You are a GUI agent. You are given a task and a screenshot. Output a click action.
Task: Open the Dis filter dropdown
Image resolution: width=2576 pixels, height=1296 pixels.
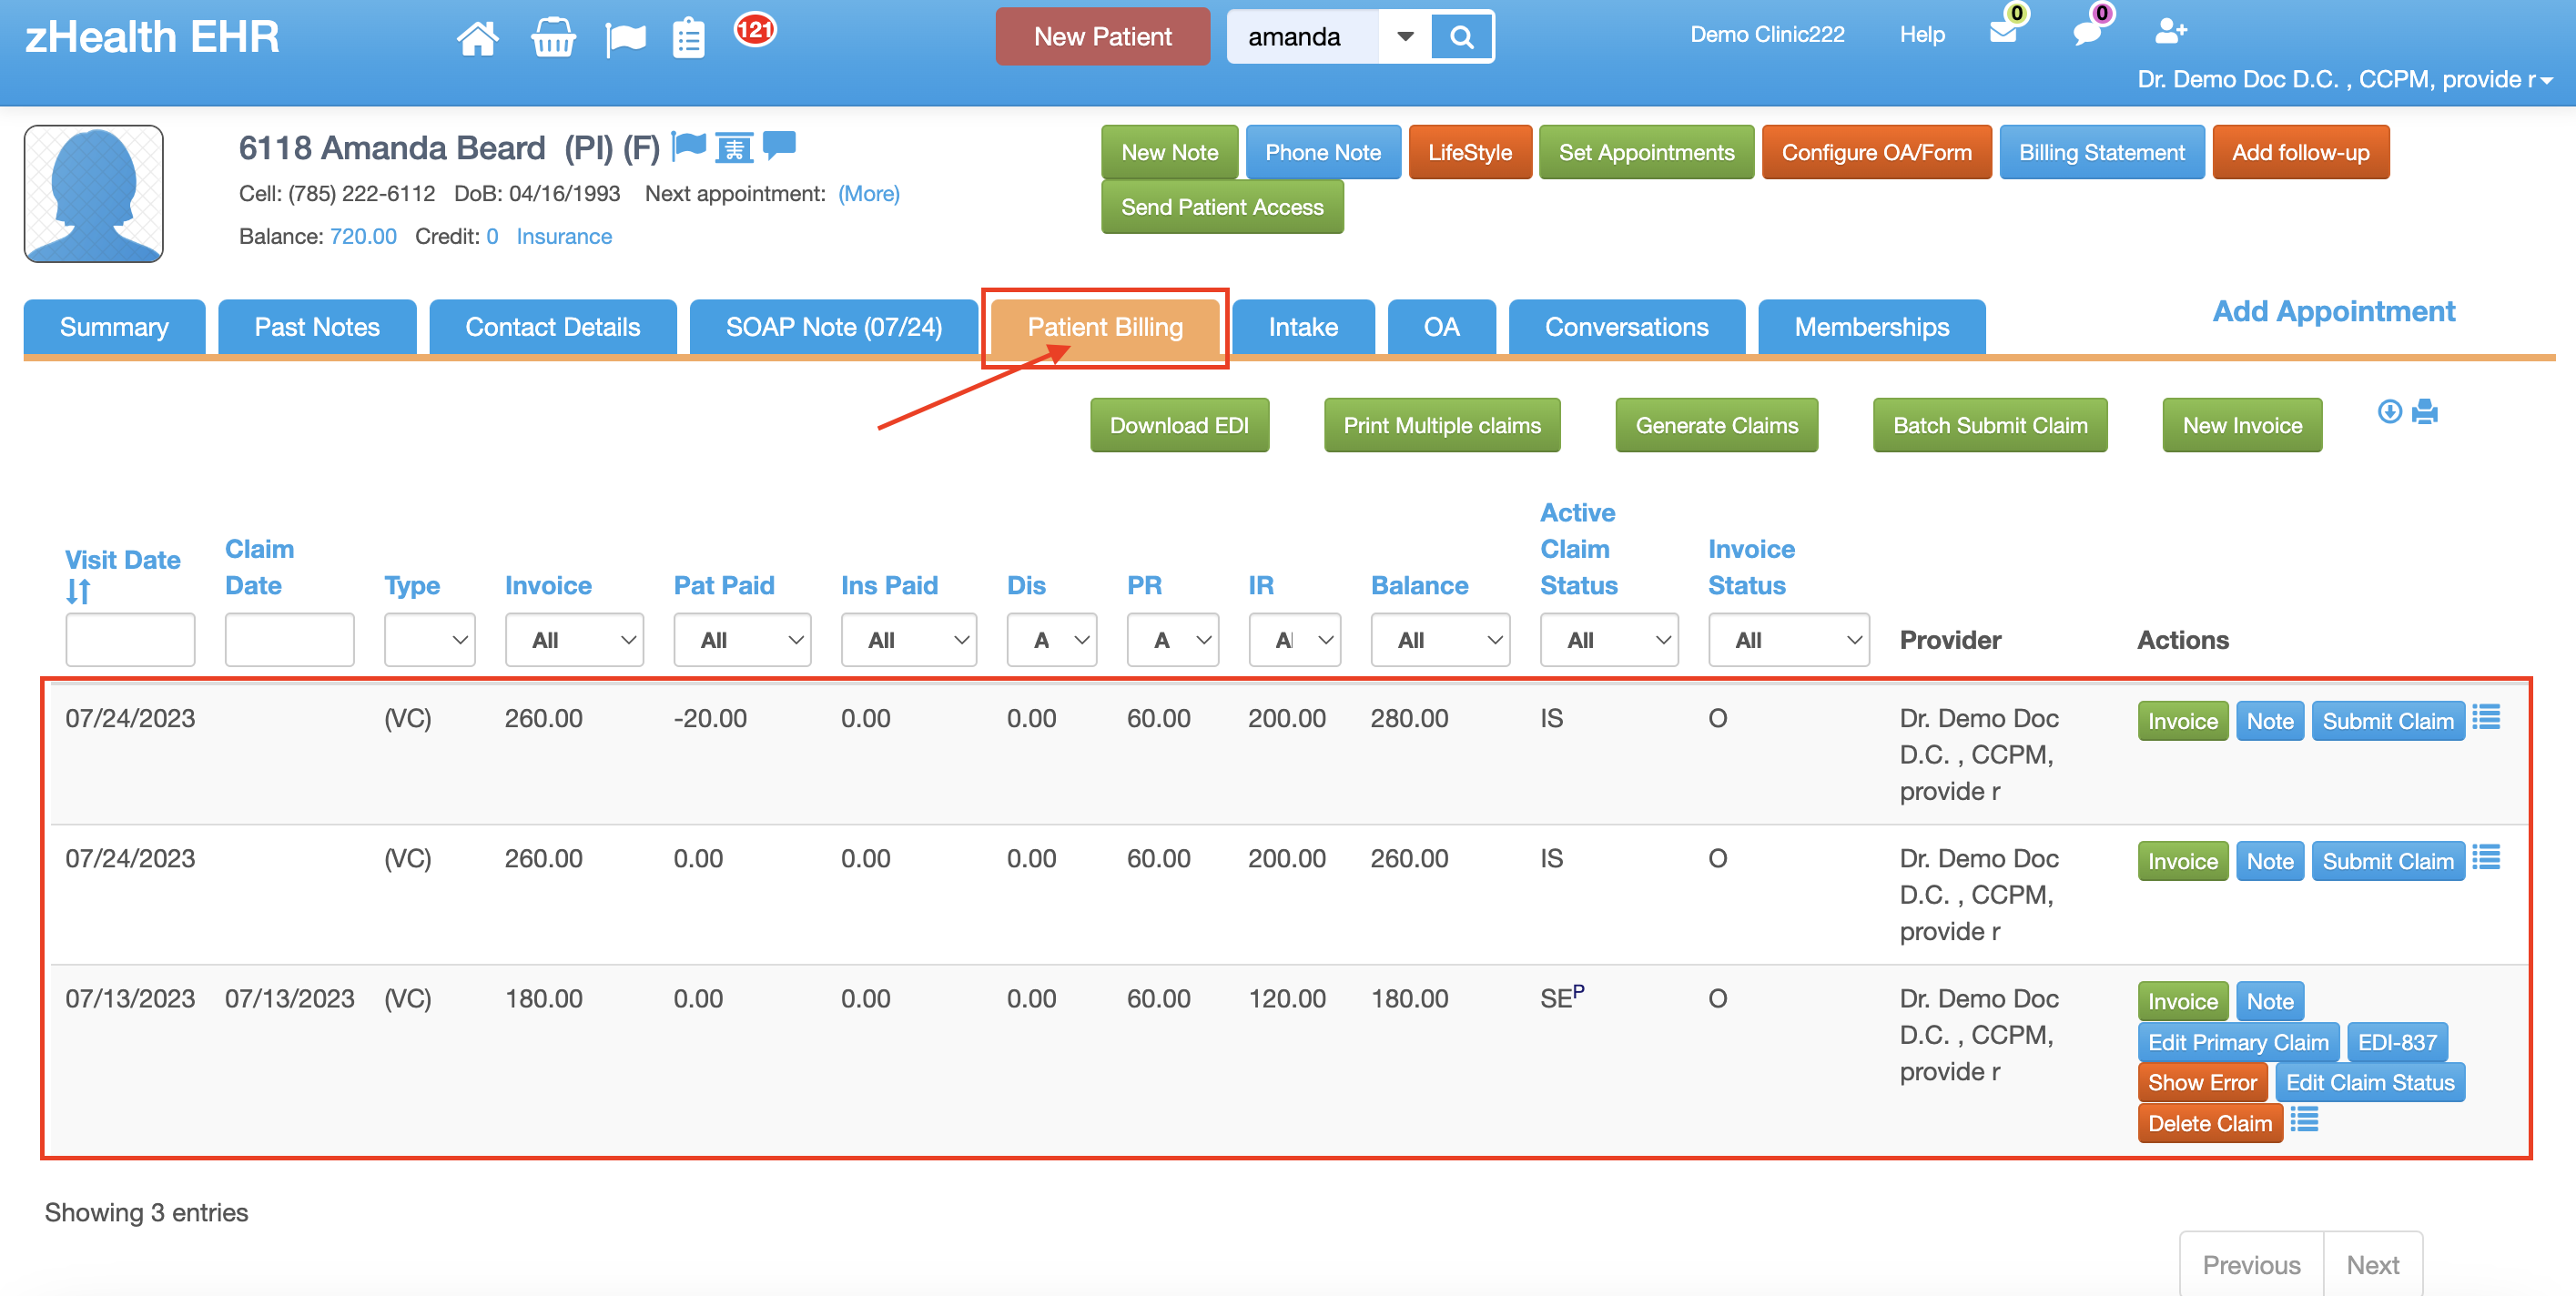[1052, 640]
